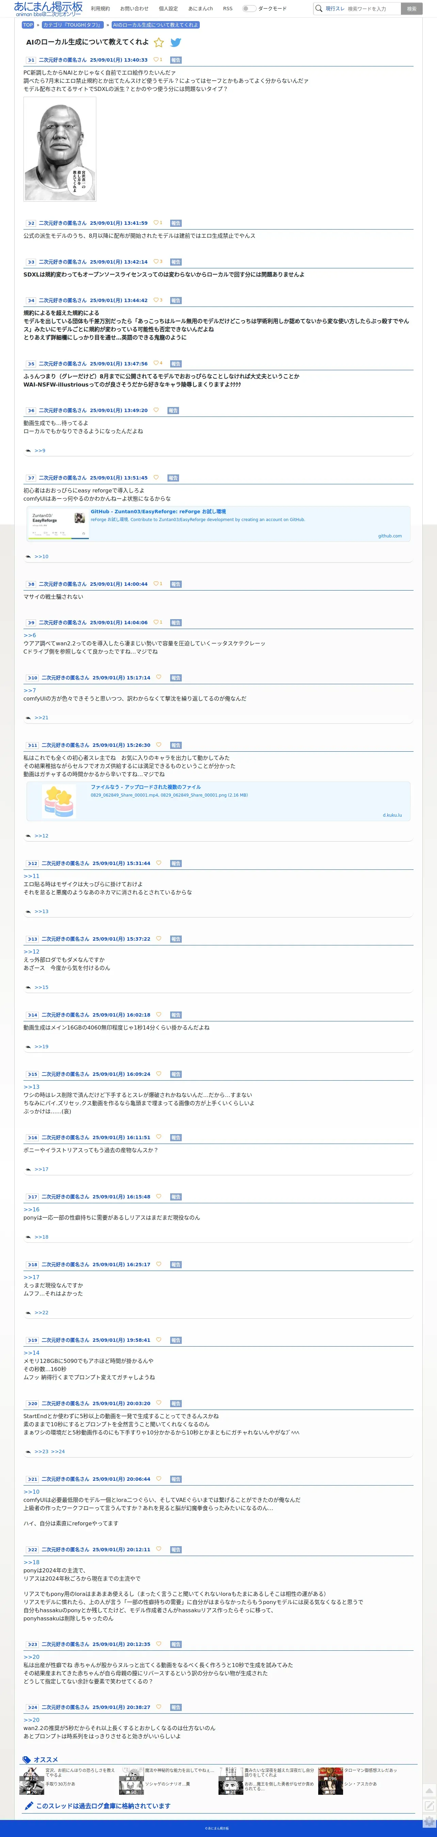Click the >>9 reply link under post 6

point(40,451)
